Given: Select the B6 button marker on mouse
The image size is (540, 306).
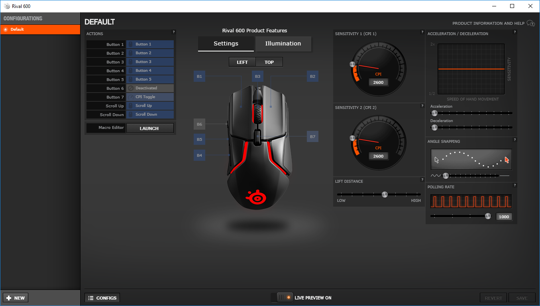Looking at the screenshot, I should pos(199,124).
